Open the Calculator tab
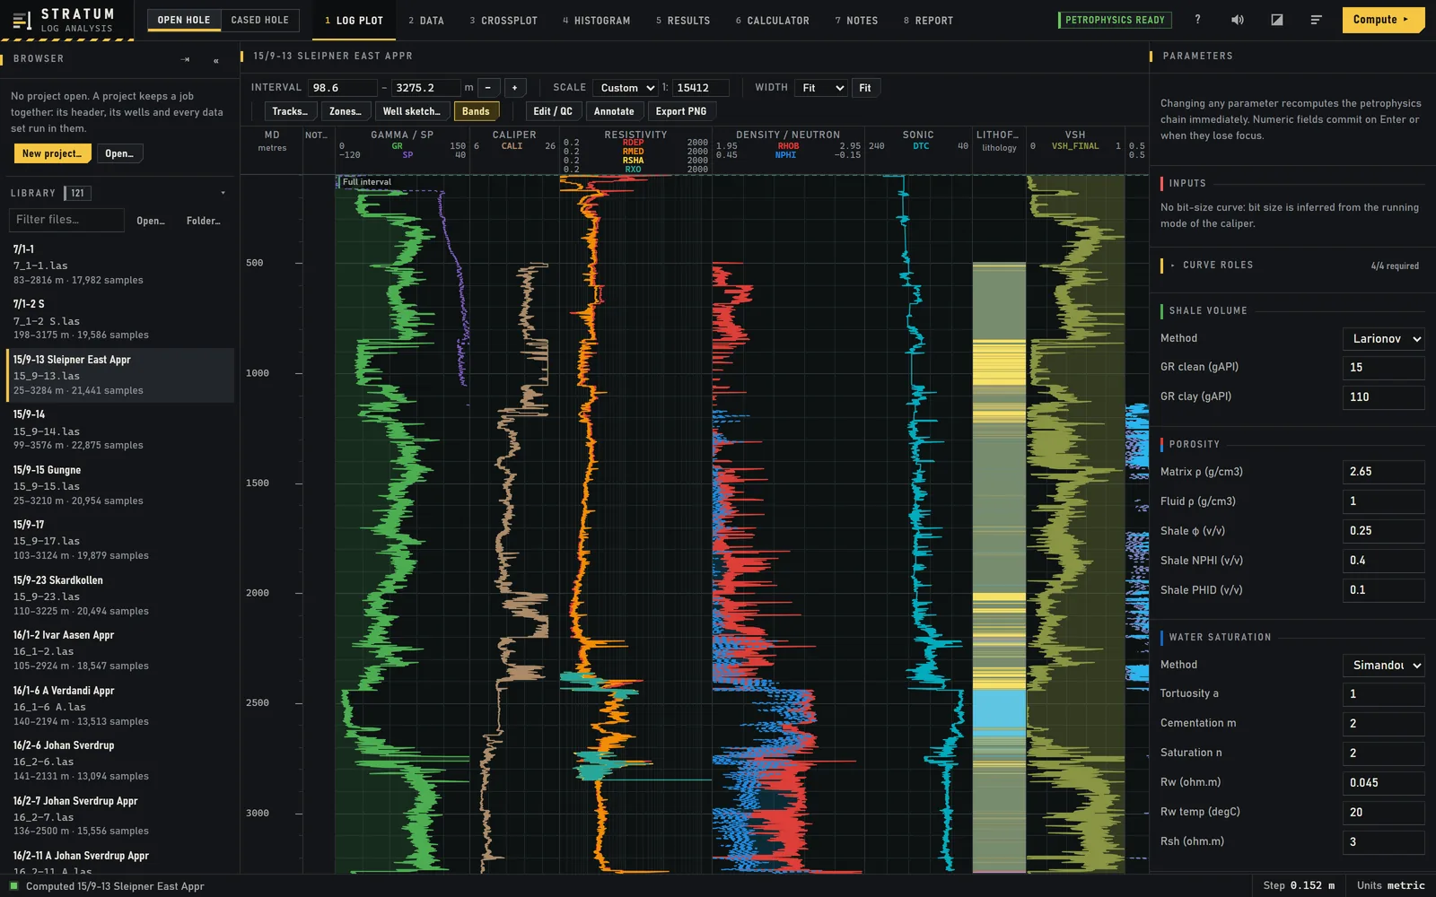Image resolution: width=1436 pixels, height=897 pixels. pos(772,20)
